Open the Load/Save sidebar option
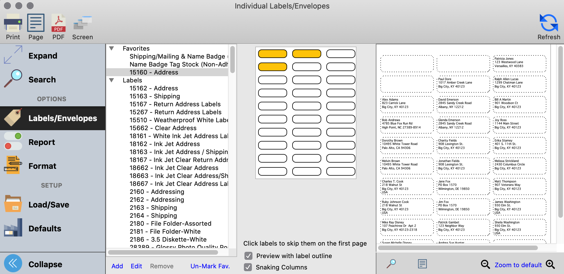Screen dimensions: 564x274 tap(53, 205)
